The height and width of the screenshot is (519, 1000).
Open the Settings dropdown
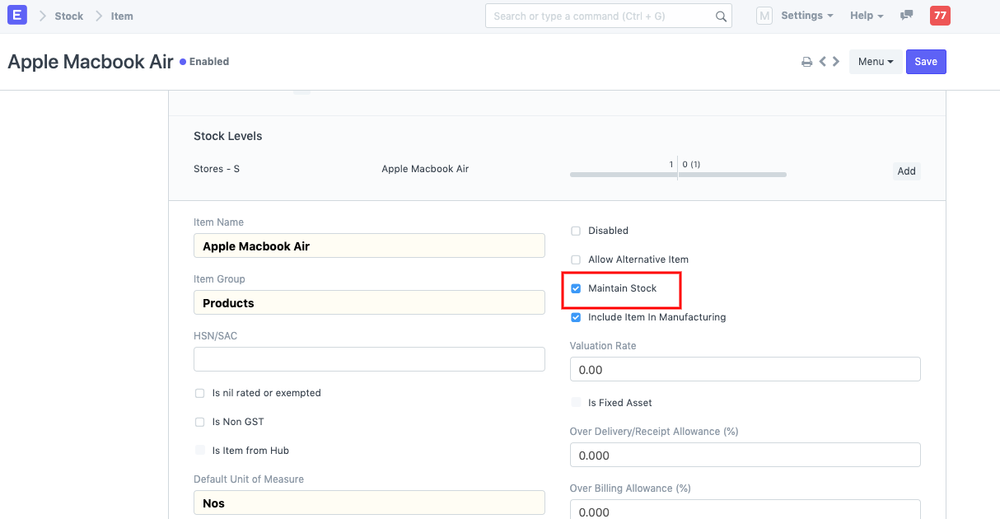806,16
